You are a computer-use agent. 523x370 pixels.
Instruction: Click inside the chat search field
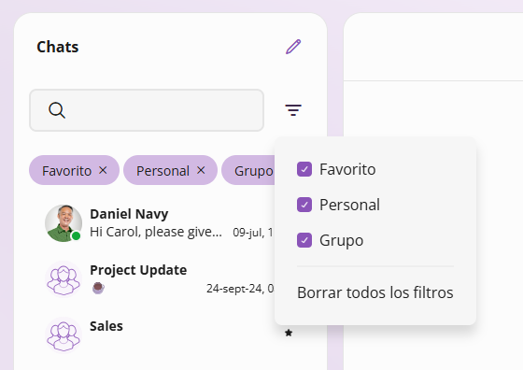[x=147, y=110]
